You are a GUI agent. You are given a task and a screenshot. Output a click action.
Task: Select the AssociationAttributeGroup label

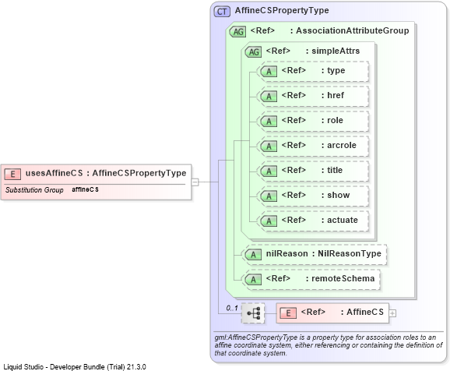353,30
